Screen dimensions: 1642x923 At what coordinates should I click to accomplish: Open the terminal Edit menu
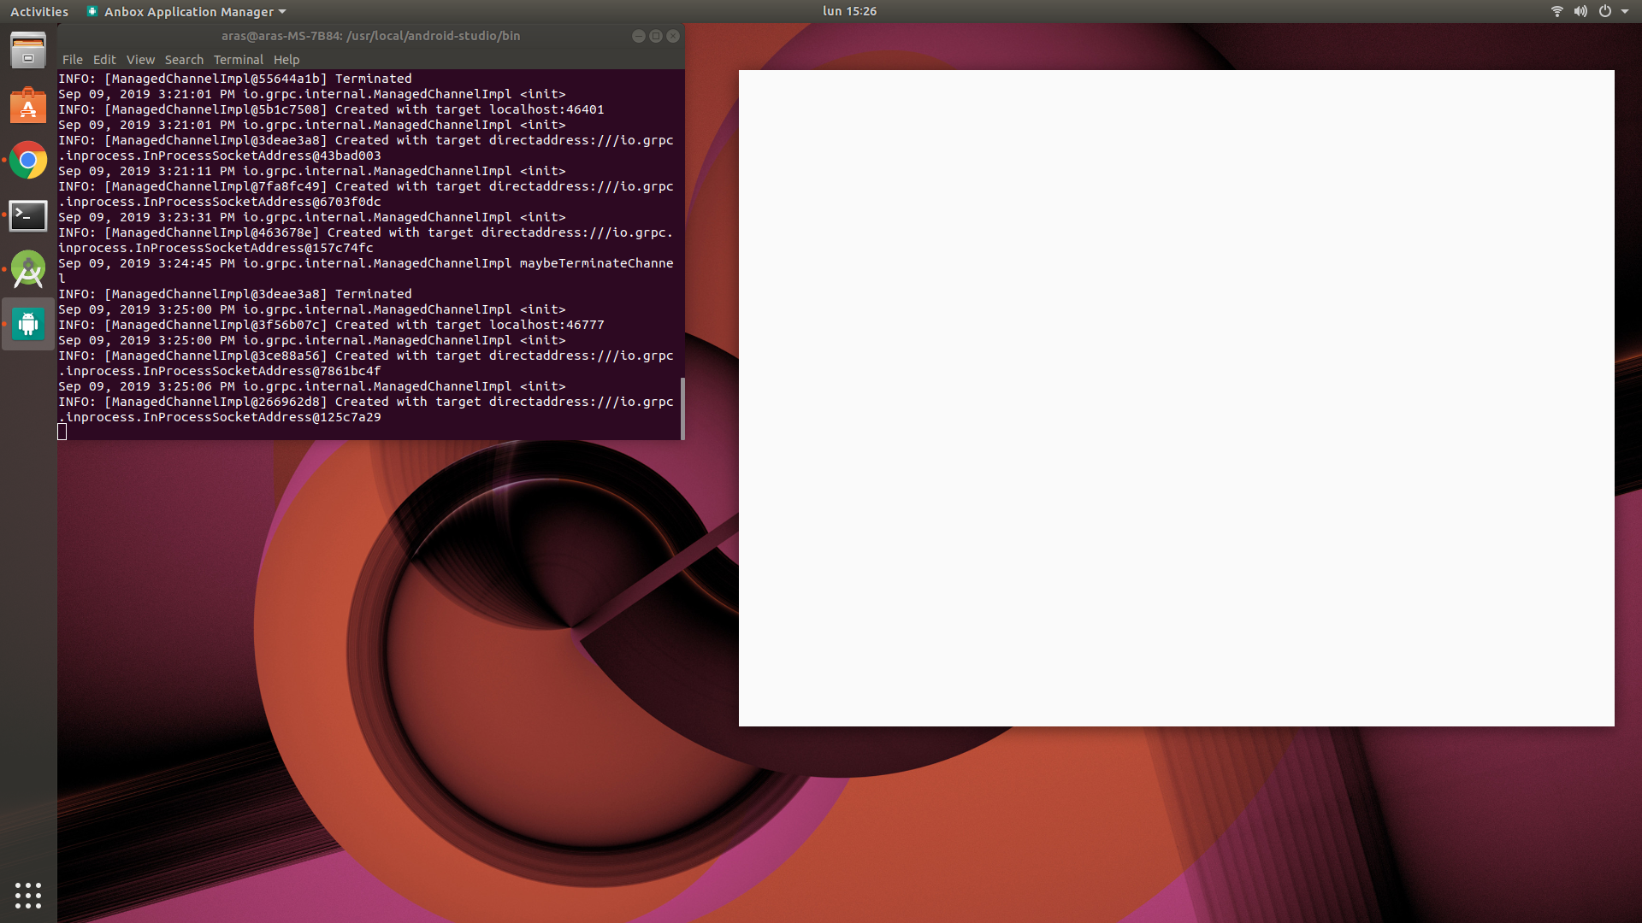104,60
